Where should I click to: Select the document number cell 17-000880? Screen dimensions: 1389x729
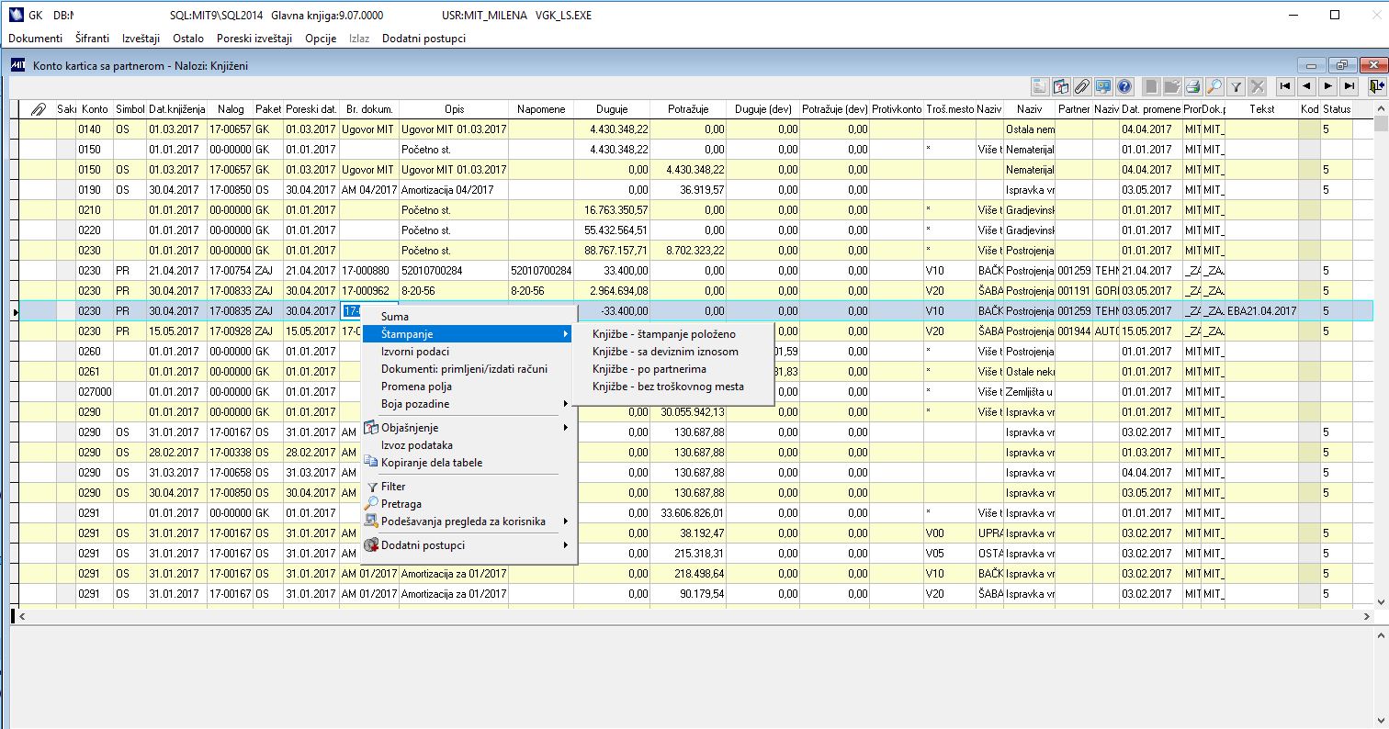[x=369, y=271]
